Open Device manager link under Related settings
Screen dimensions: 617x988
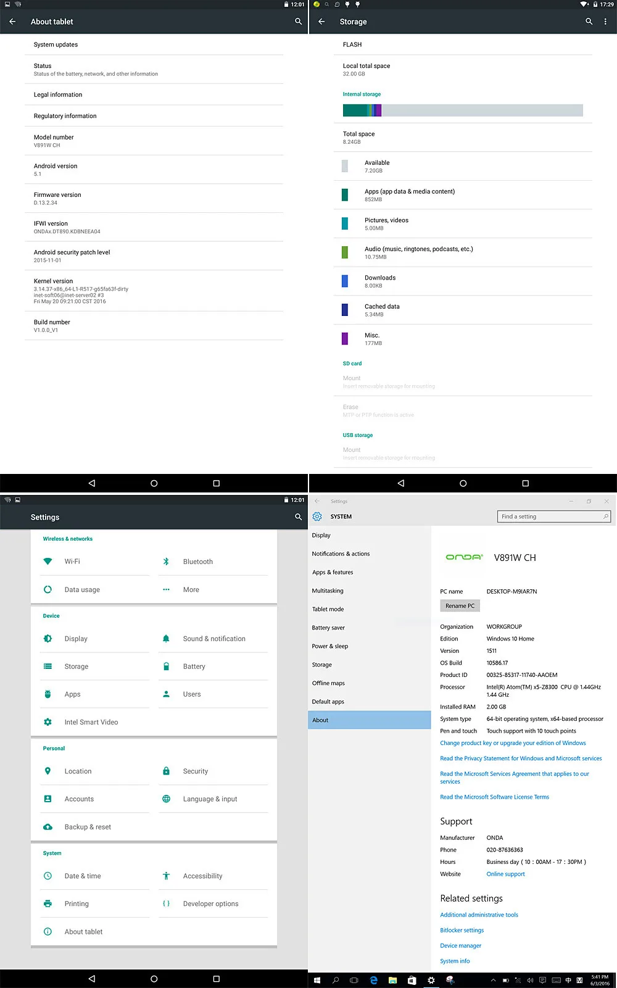tap(460, 946)
